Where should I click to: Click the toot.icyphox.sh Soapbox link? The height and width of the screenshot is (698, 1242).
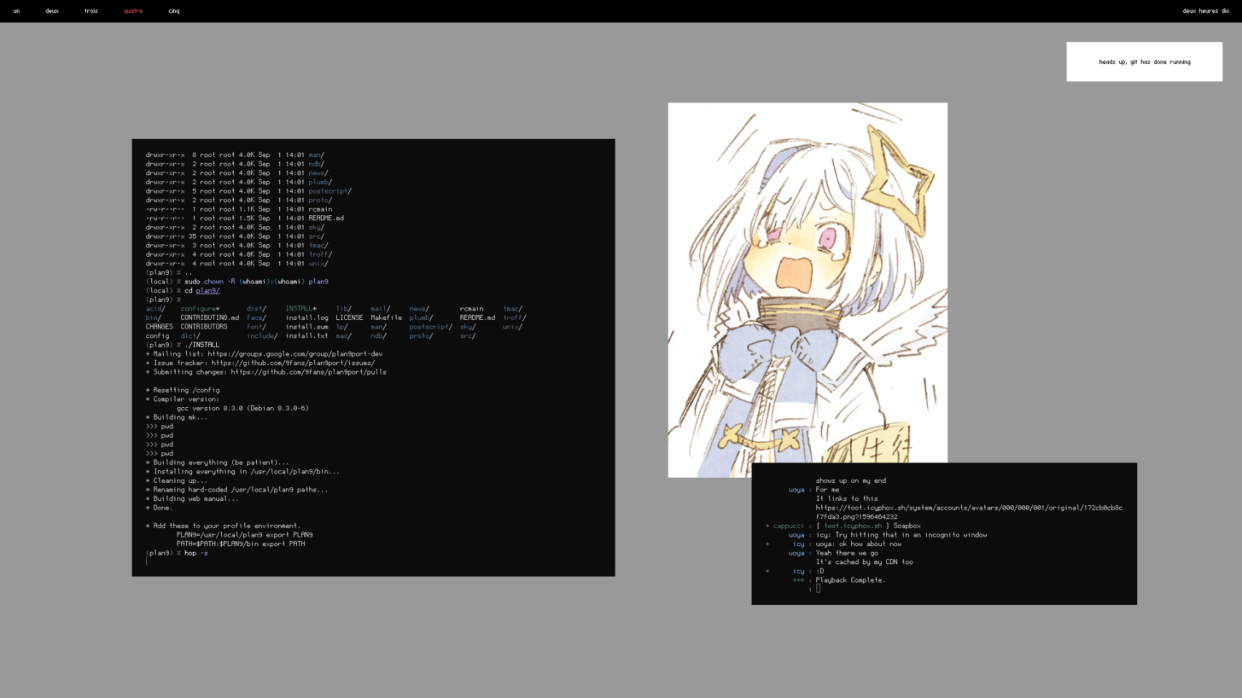(853, 526)
